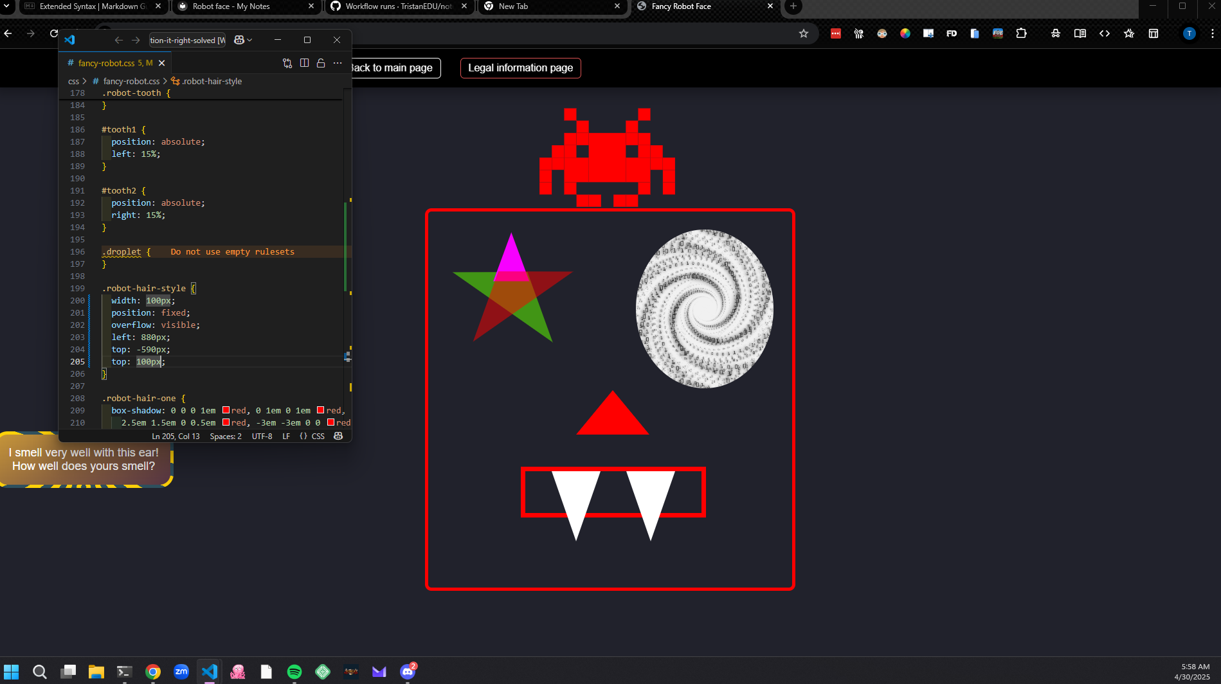The image size is (1221, 684).
Task: Open the browser tab search dropdown
Action: tap(6, 6)
